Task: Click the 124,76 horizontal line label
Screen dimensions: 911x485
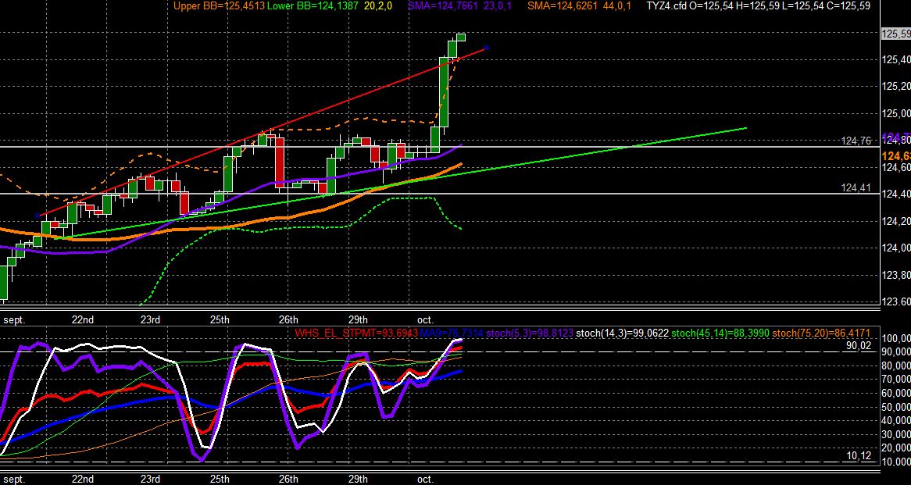Action: [x=856, y=141]
